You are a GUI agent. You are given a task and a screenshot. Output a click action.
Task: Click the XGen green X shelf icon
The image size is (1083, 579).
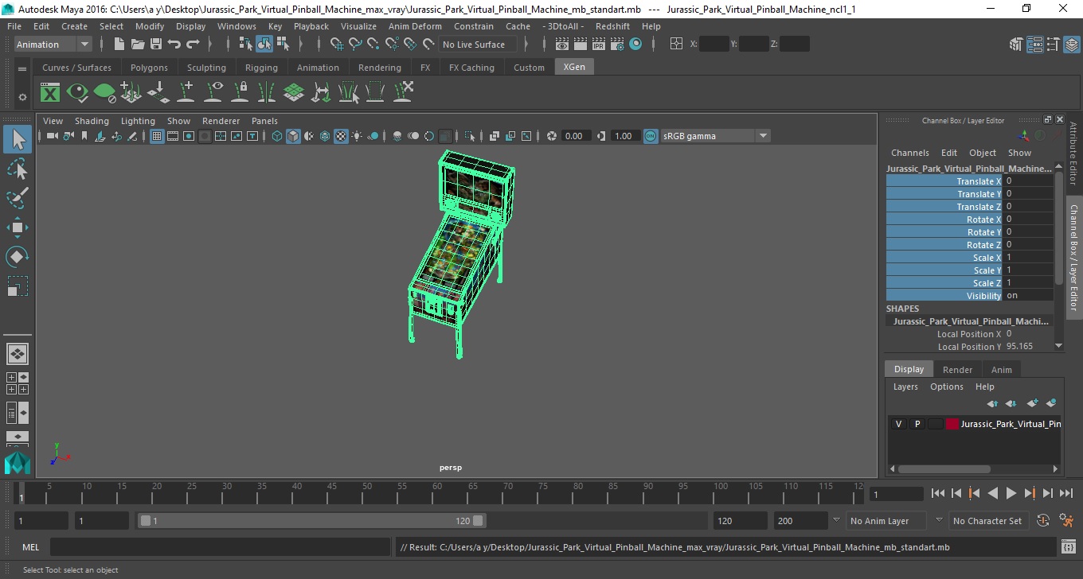point(50,93)
